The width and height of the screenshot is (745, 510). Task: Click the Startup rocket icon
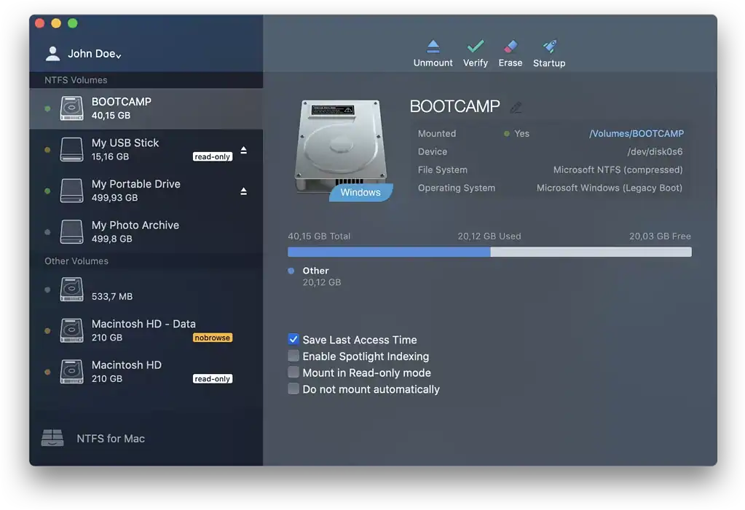tap(549, 48)
